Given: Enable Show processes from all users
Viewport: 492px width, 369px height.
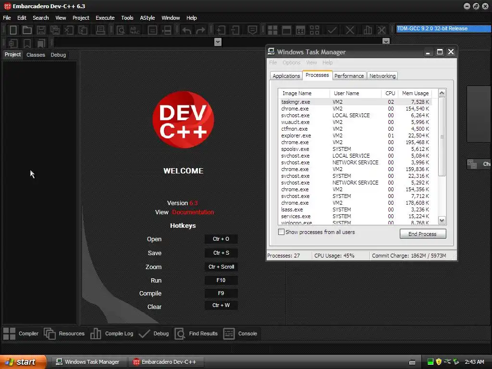Looking at the screenshot, I should (x=282, y=232).
